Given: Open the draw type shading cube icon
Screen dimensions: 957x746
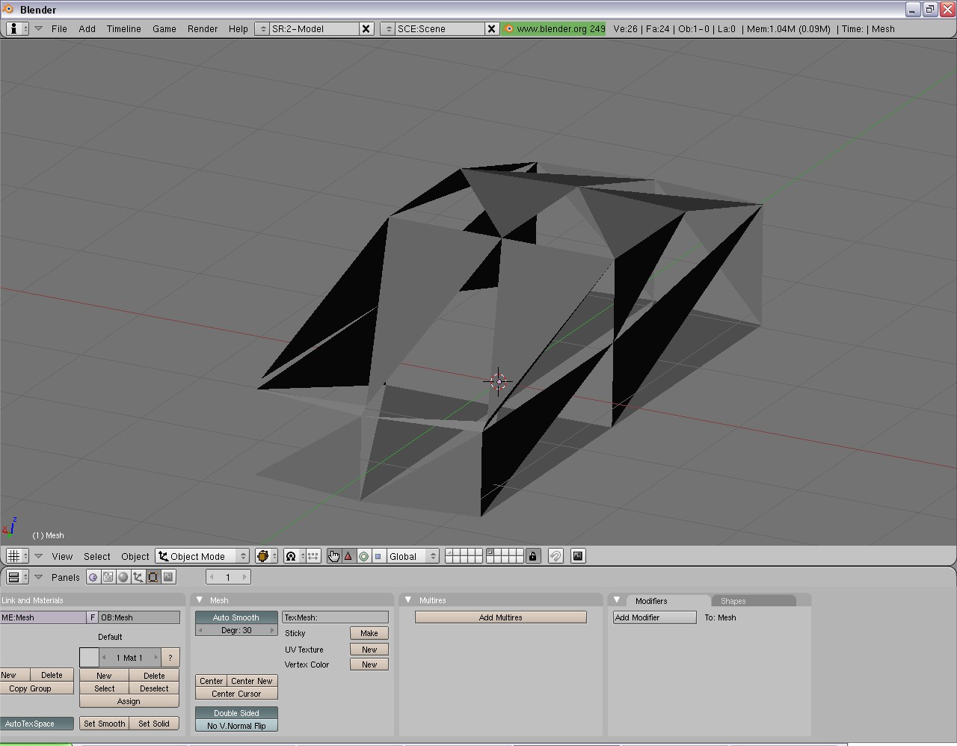Looking at the screenshot, I should [266, 556].
